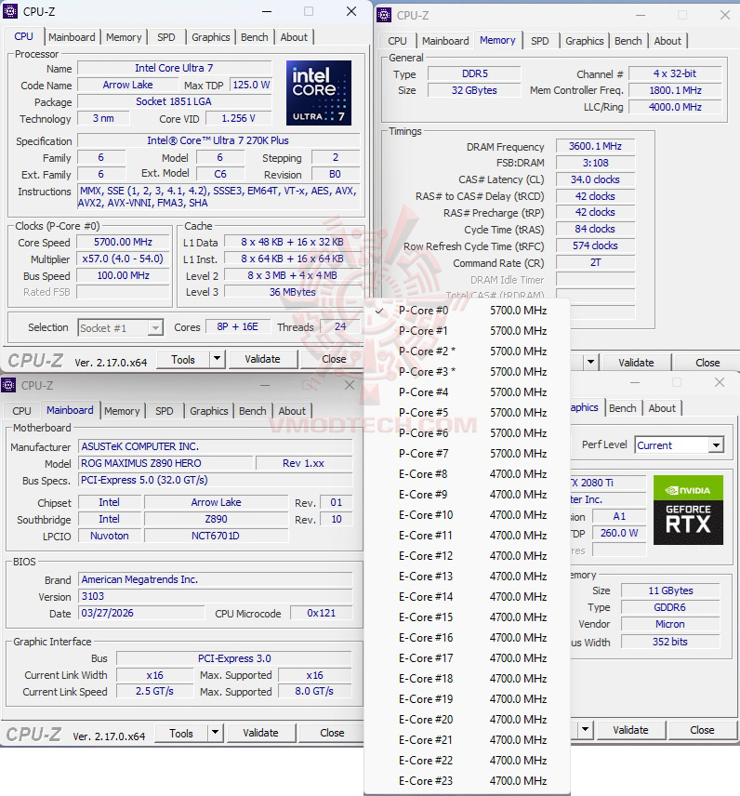
Task: Click the DRAM Frequency value 3600.1 MHz
Action: click(x=595, y=146)
